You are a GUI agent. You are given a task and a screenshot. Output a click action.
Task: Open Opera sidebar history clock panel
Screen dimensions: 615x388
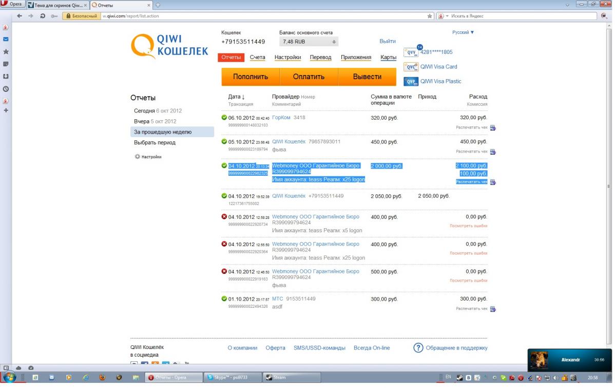(6, 88)
